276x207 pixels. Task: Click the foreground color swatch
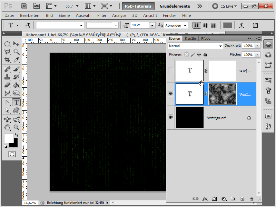pos(8,138)
